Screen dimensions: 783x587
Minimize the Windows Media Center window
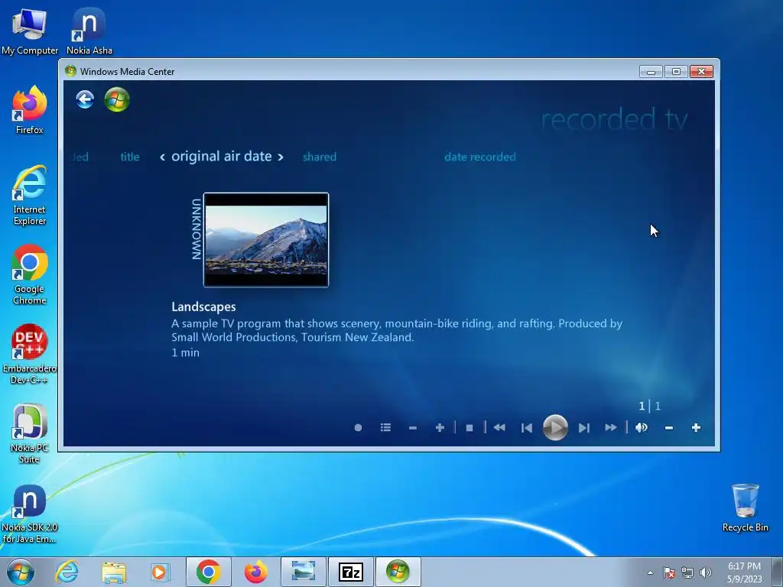click(x=651, y=72)
